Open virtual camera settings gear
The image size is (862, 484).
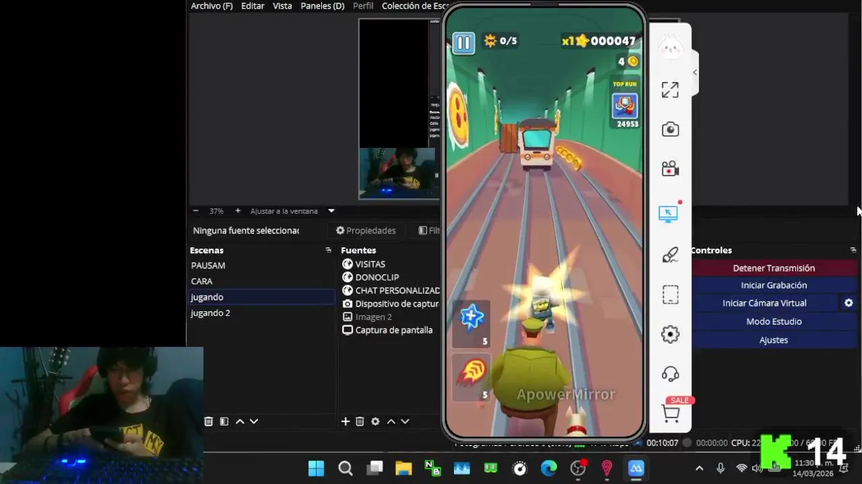(849, 303)
